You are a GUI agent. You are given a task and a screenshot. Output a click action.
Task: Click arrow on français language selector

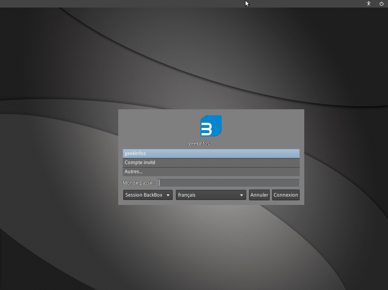[x=241, y=195]
